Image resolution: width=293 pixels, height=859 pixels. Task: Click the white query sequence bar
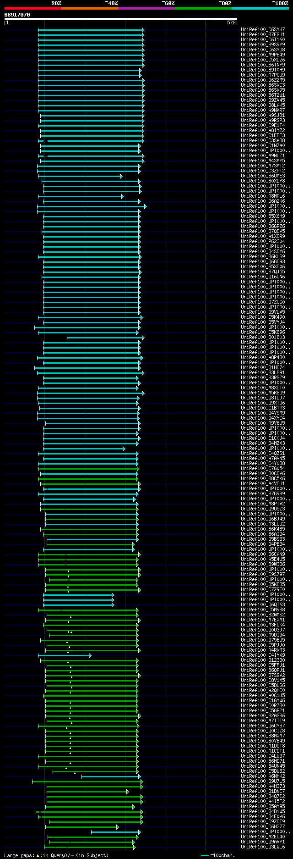tap(121, 19)
